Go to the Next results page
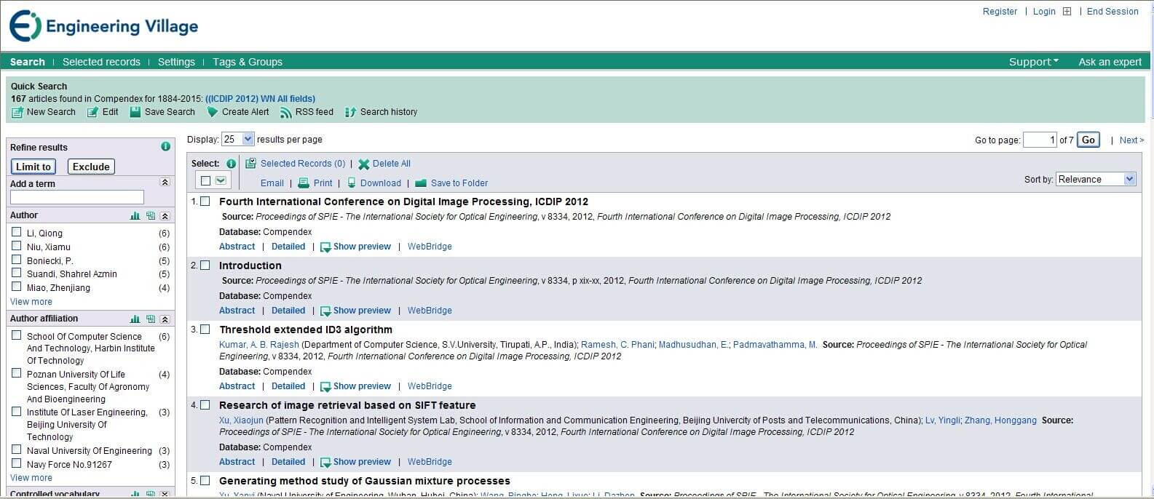This screenshot has width=1154, height=499. pyautogui.click(x=1131, y=140)
